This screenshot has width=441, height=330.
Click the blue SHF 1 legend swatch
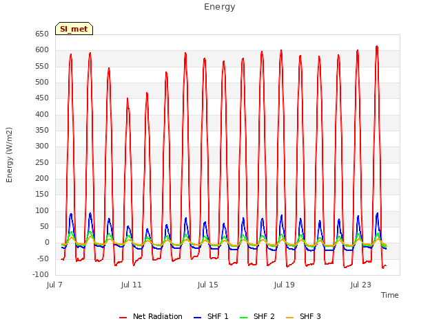point(198,318)
